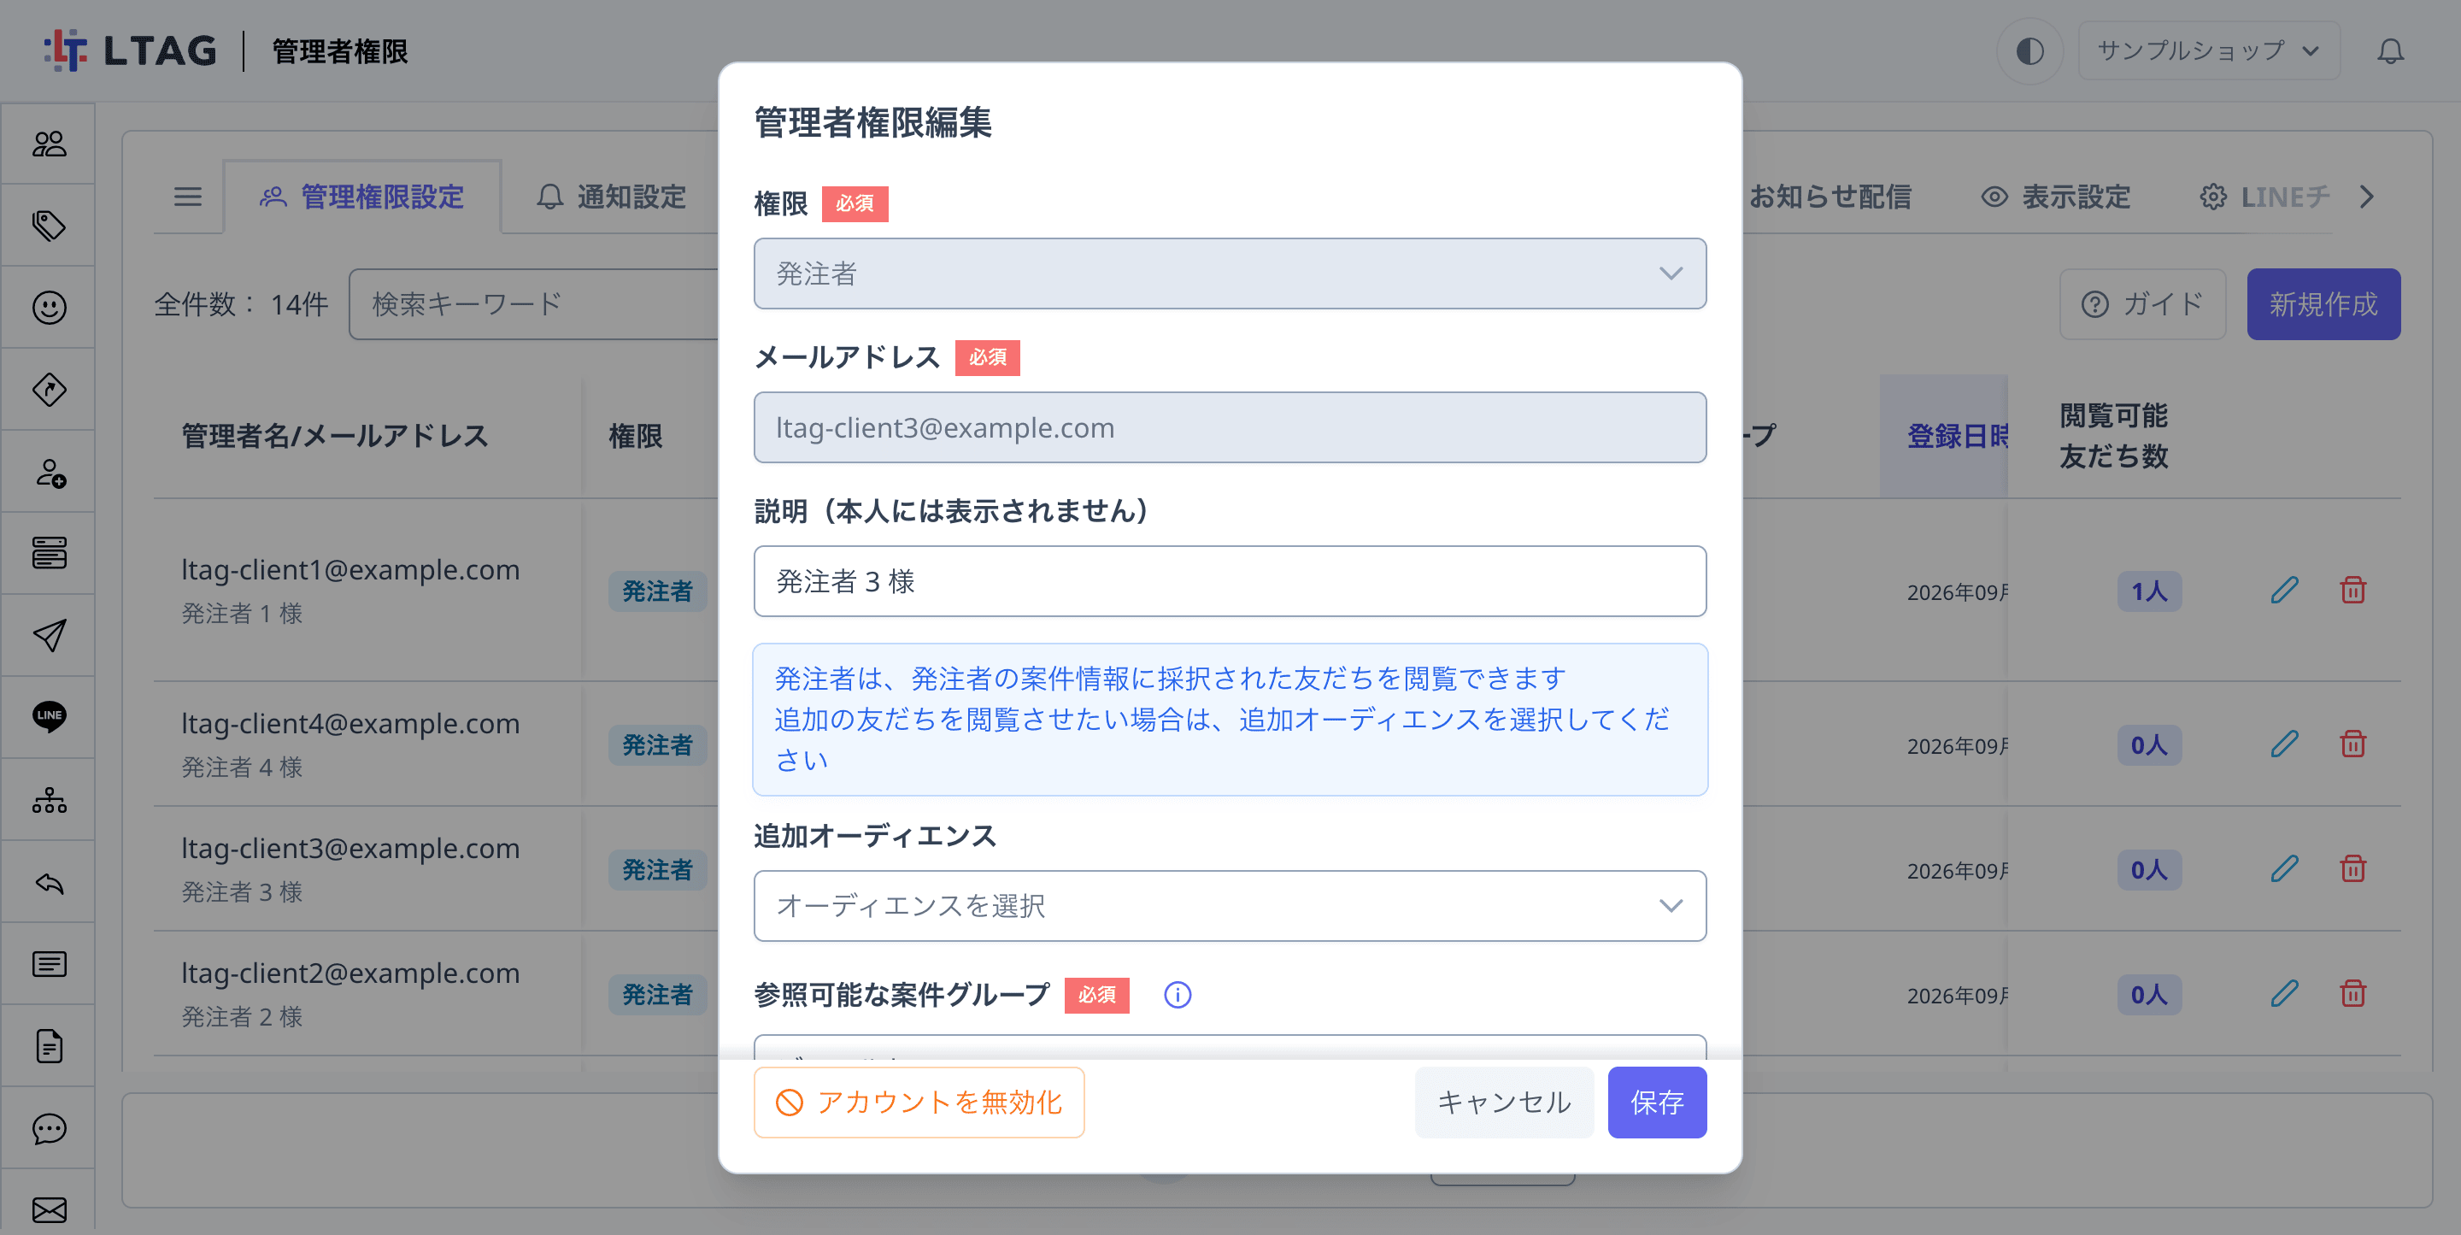Open the smiley face sidebar icon
The height and width of the screenshot is (1235, 2461).
coord(49,308)
